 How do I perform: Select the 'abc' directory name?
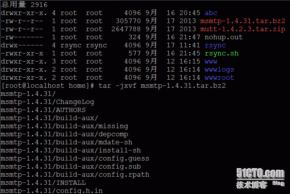[x=211, y=13]
